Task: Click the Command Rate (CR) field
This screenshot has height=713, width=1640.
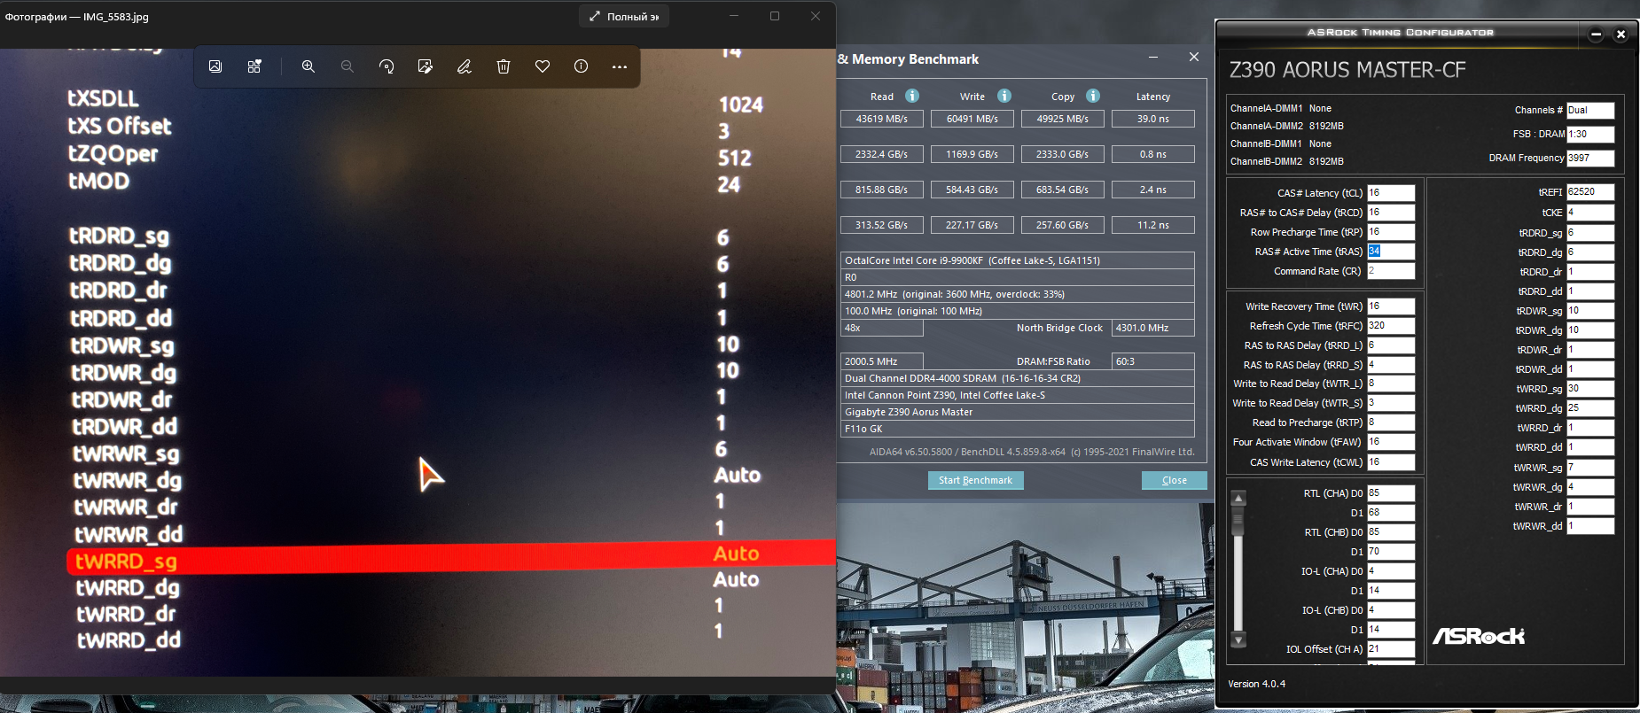Action: [1391, 271]
